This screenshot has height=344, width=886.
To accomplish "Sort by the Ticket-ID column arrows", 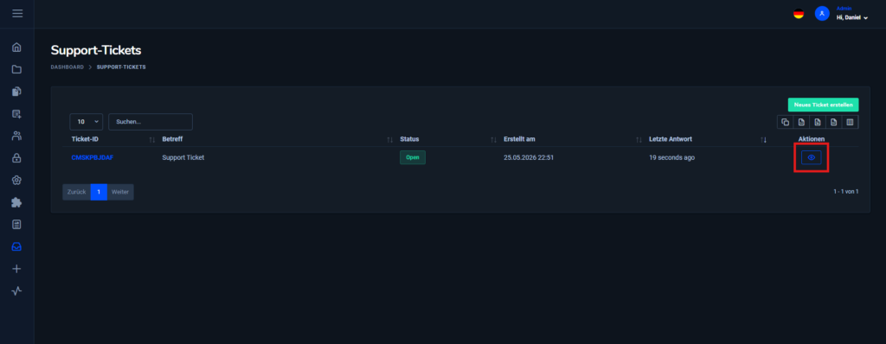I will point(151,139).
